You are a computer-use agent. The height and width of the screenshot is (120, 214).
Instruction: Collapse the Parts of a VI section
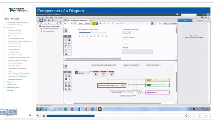pos(5,28)
